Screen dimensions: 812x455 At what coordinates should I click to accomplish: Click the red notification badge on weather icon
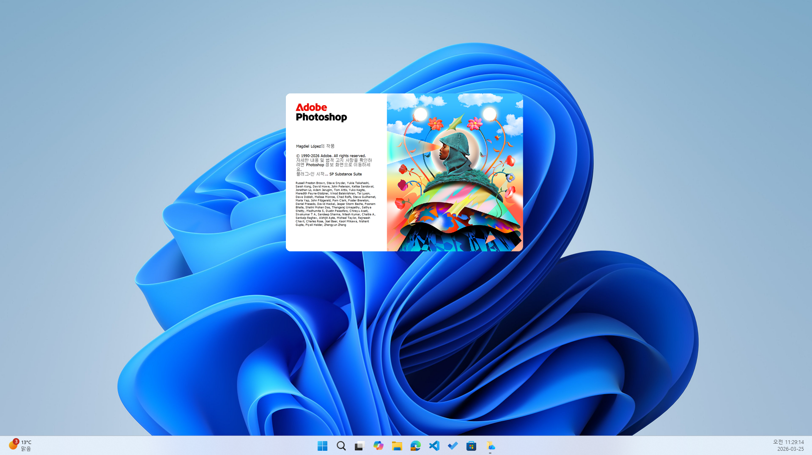pyautogui.click(x=16, y=441)
